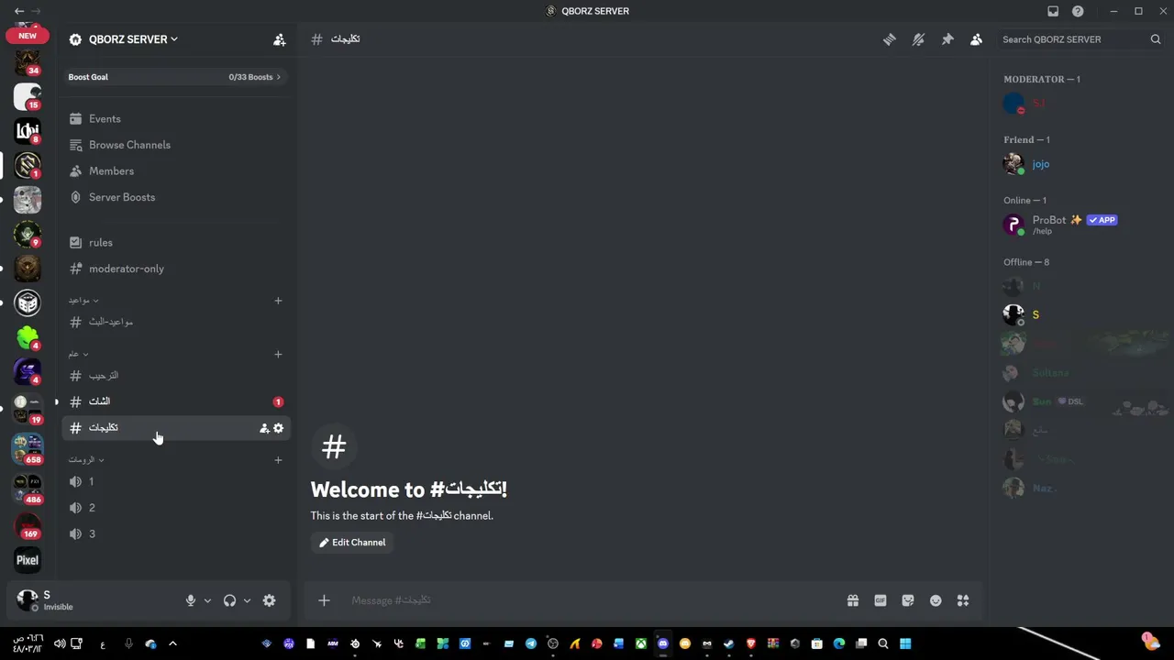Open Microsoft Edge from the taskbar
Image resolution: width=1174 pixels, height=660 pixels.
pos(839,643)
